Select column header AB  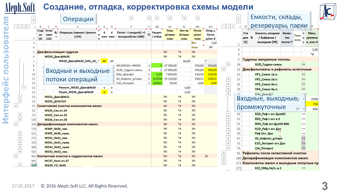[157, 27]
